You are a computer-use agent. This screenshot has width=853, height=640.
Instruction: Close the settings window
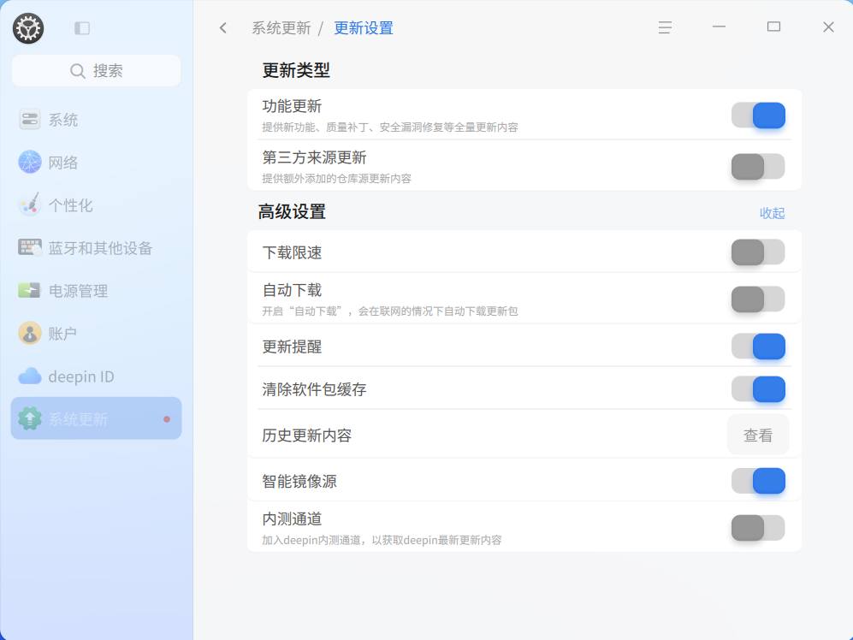click(x=828, y=27)
